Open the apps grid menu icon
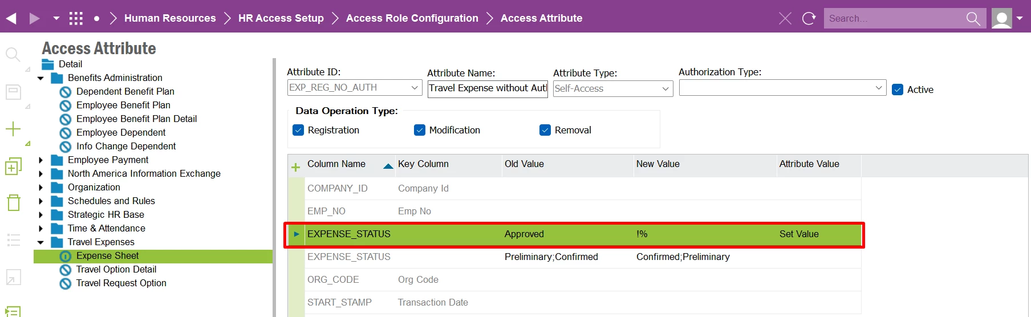Screen dimensions: 1031x317 76,18
